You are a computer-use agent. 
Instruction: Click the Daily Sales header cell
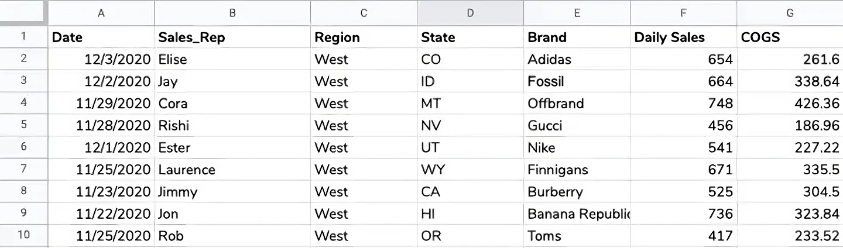click(683, 37)
